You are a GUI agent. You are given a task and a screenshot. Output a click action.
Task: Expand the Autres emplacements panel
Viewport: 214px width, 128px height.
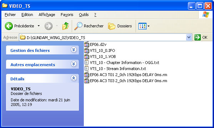74,64
